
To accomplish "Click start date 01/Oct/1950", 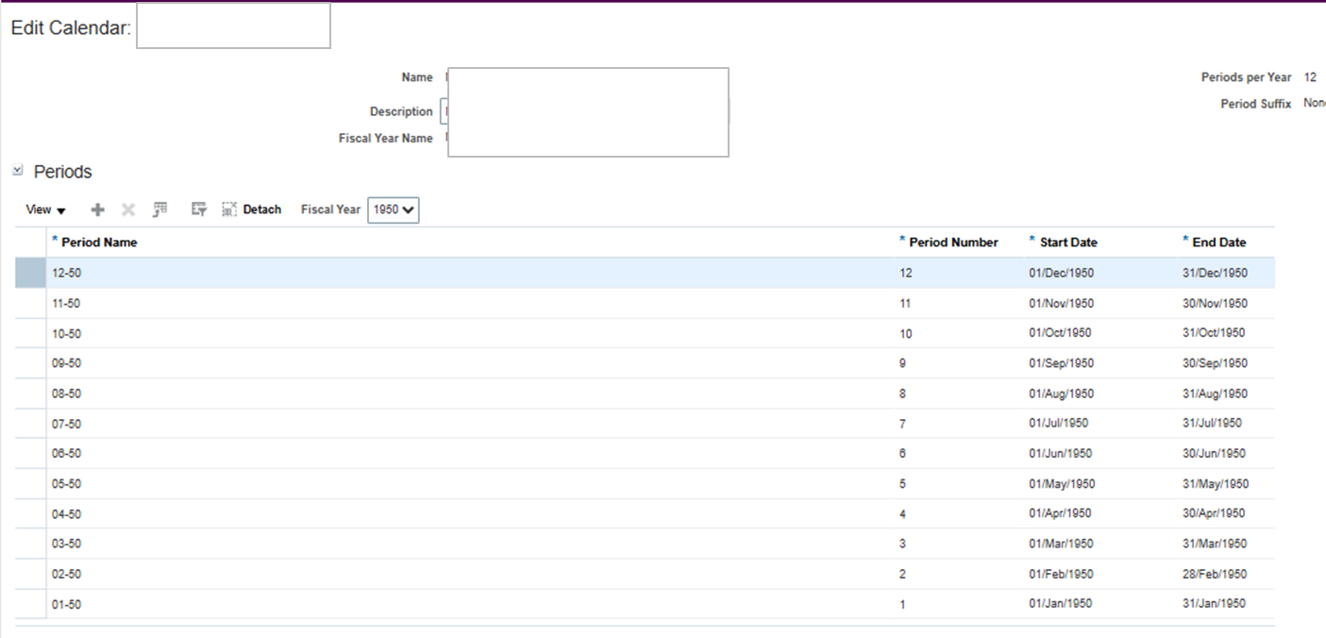I will [1059, 333].
